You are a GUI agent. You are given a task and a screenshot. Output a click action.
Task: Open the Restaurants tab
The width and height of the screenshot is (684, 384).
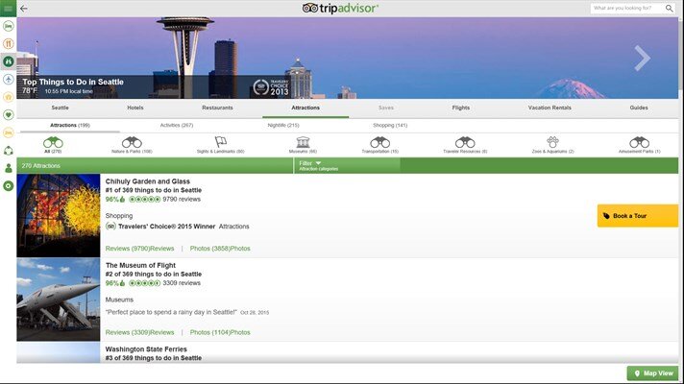[217, 108]
